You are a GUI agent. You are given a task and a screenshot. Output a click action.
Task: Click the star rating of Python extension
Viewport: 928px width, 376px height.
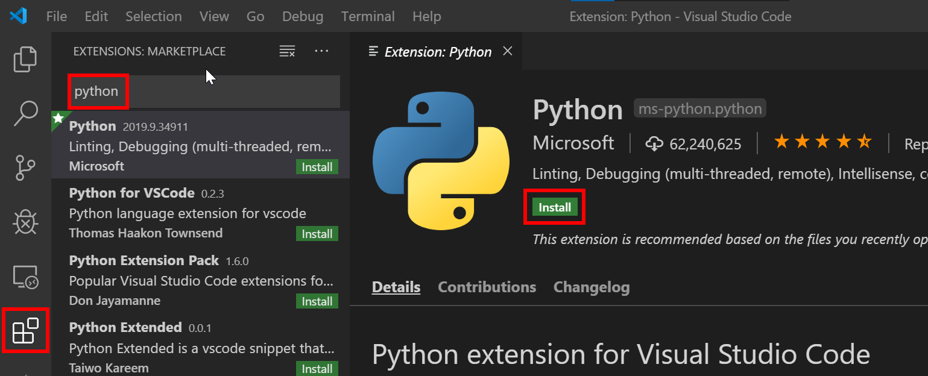pyautogui.click(x=823, y=142)
